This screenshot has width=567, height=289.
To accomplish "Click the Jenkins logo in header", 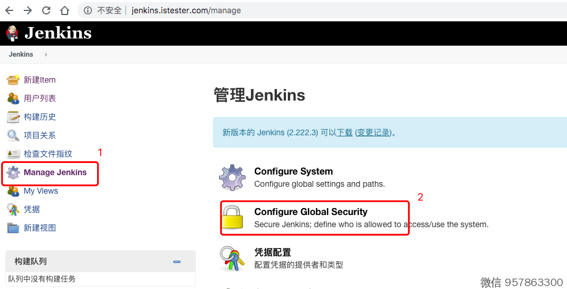I will 49,34.
